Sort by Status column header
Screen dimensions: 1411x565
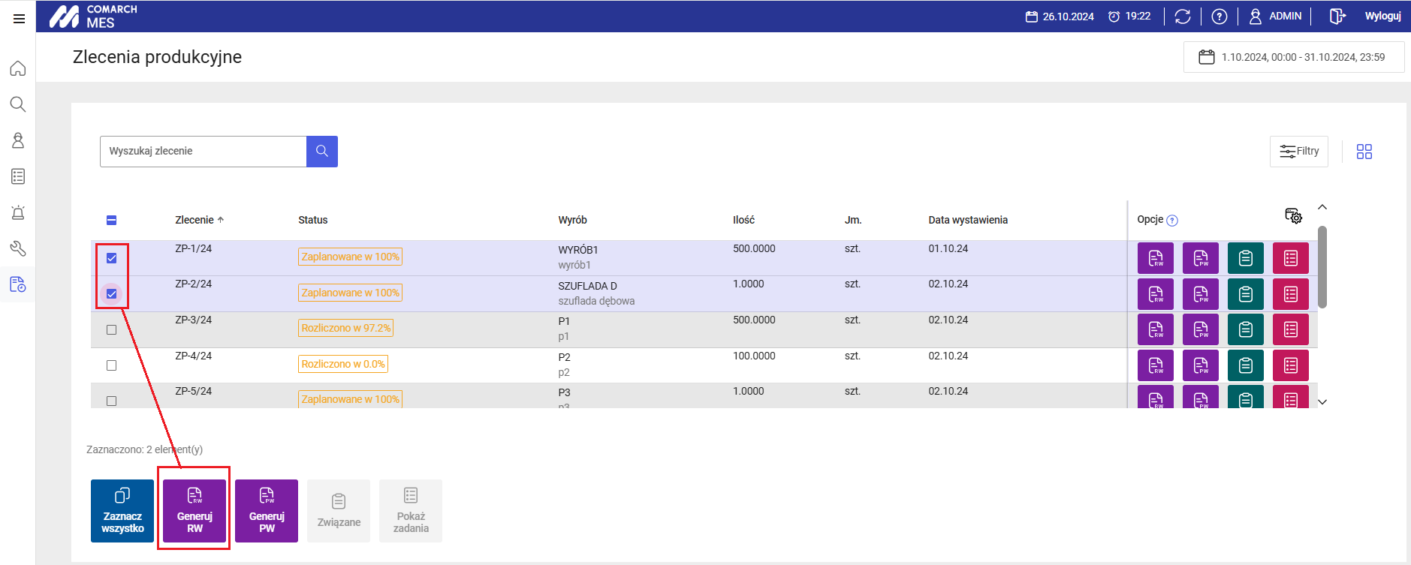click(312, 220)
